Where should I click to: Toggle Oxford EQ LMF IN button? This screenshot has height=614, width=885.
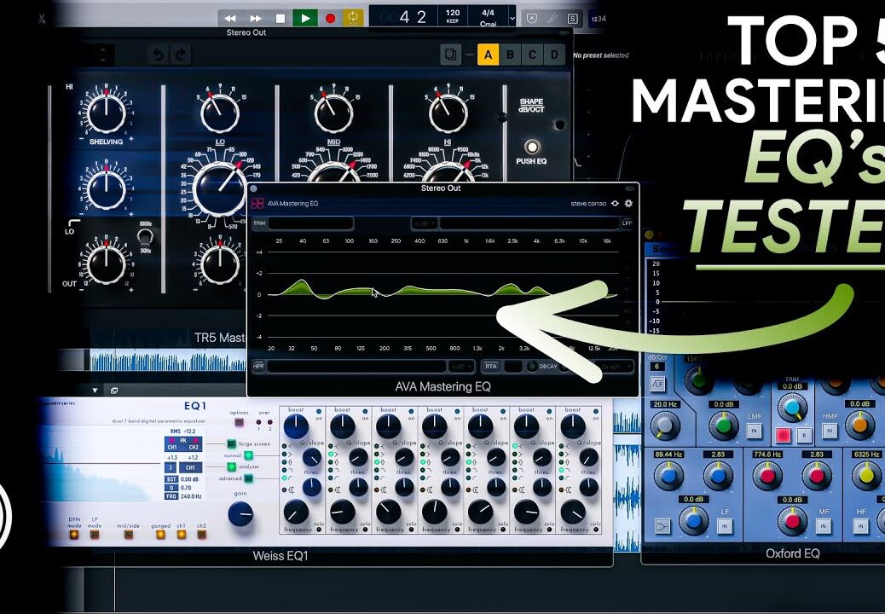click(x=754, y=432)
